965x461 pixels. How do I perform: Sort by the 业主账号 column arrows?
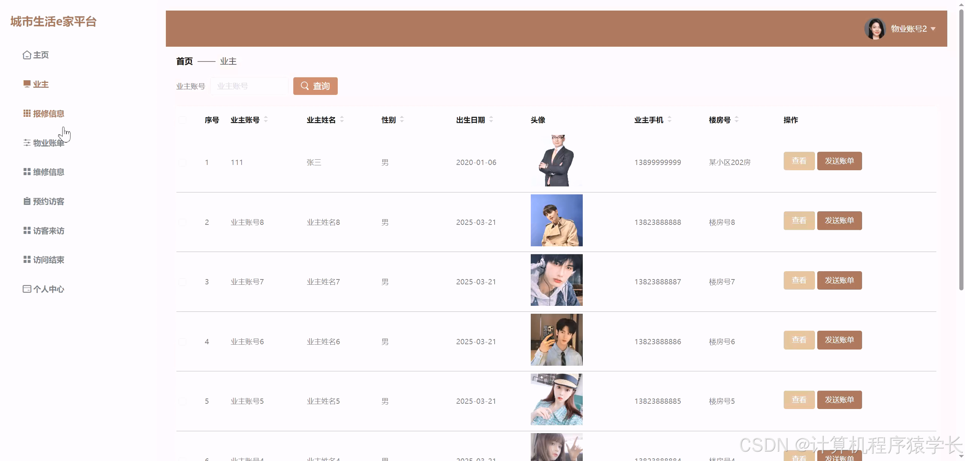pos(266,119)
